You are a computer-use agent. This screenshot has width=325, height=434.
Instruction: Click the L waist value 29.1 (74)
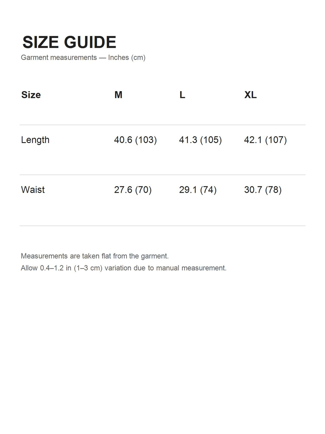(x=198, y=190)
